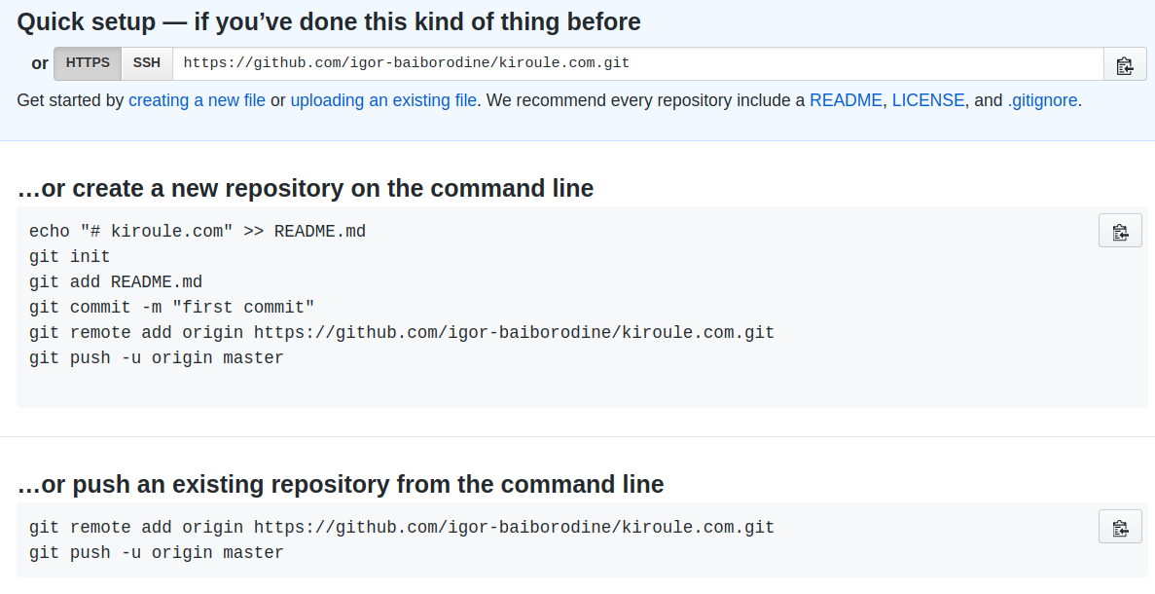Click 'git push -u origin master' in push existing block
Image resolution: width=1155 pixels, height=594 pixels.
[156, 553]
